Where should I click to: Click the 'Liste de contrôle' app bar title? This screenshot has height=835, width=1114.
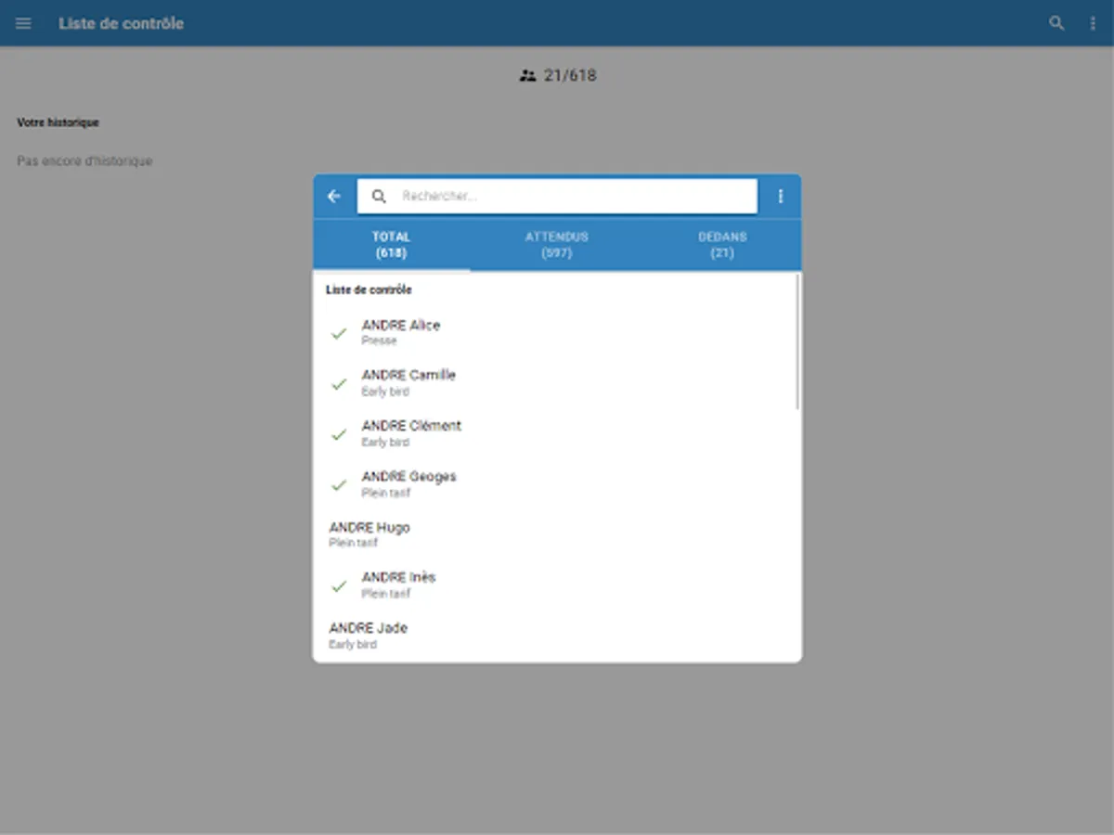(122, 23)
